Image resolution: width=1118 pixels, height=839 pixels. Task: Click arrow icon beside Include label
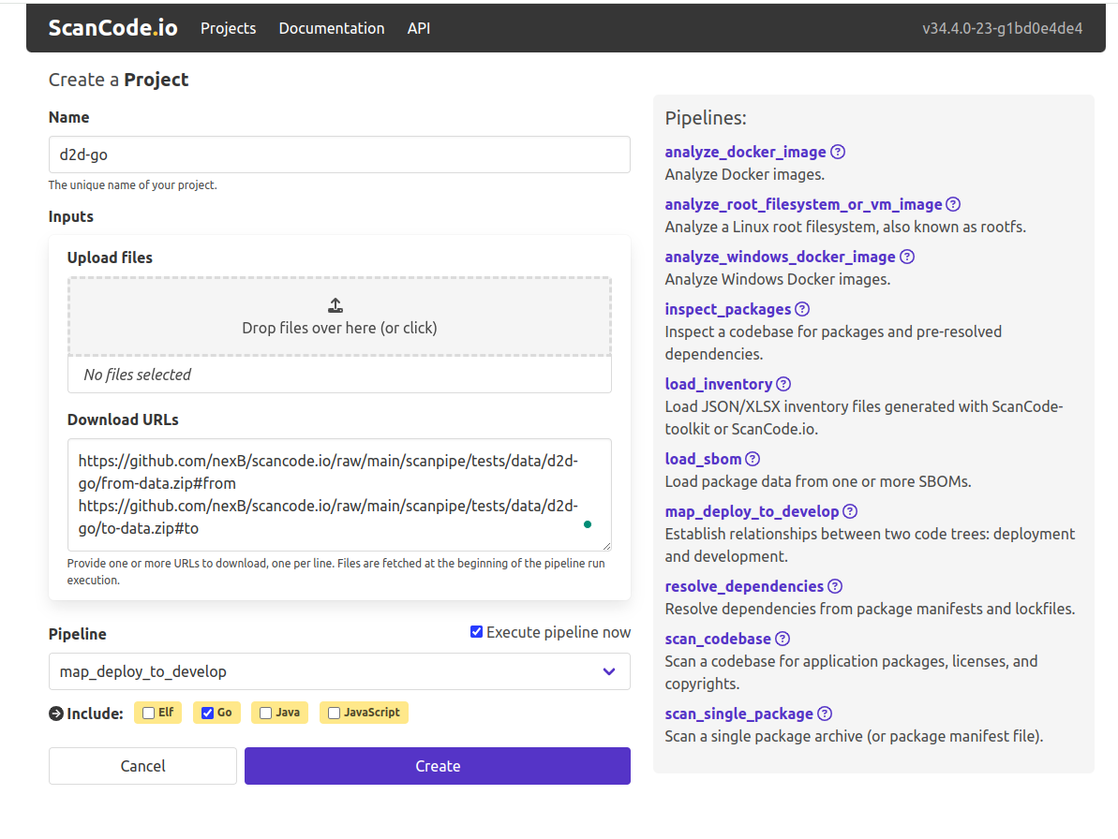tap(56, 714)
